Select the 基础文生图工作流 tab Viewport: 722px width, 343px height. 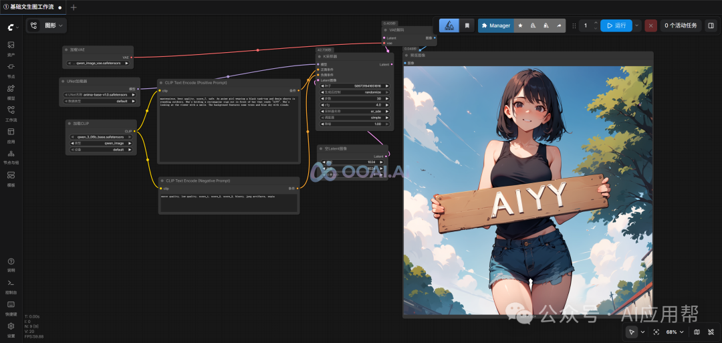pyautogui.click(x=32, y=7)
